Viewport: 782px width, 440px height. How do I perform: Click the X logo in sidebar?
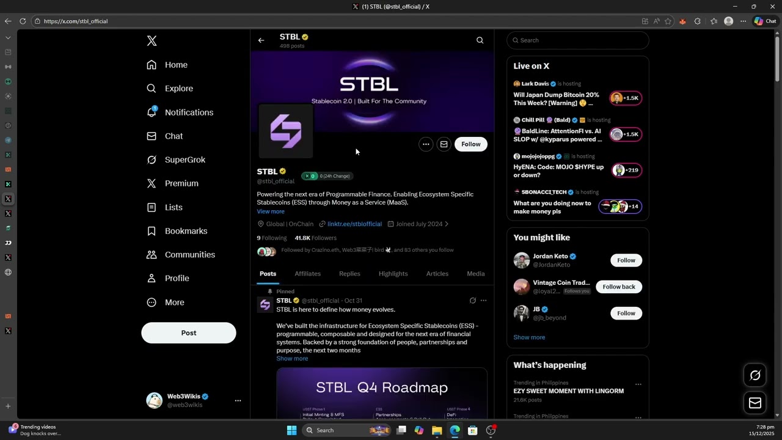(152, 41)
